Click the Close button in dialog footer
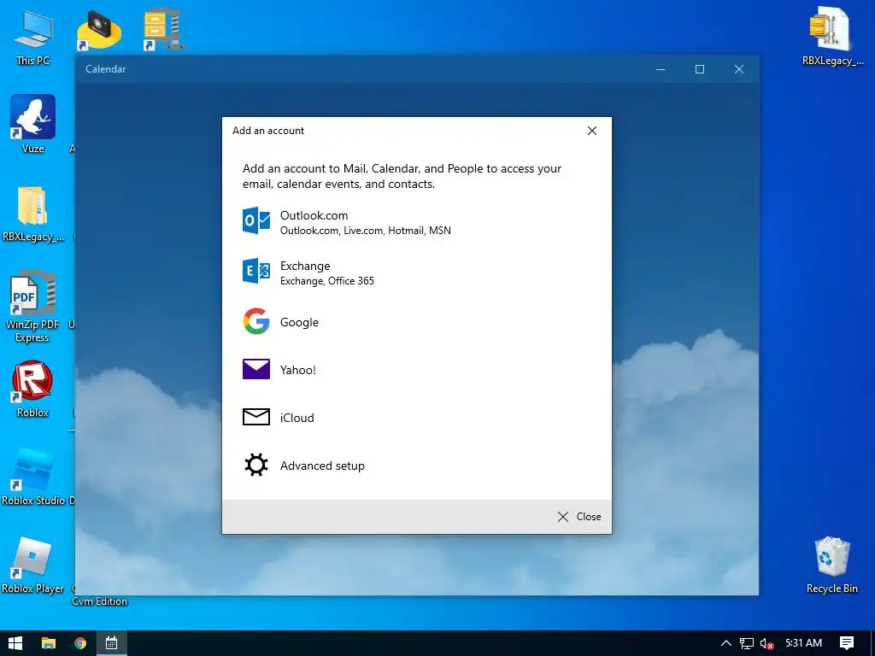 pos(579,517)
